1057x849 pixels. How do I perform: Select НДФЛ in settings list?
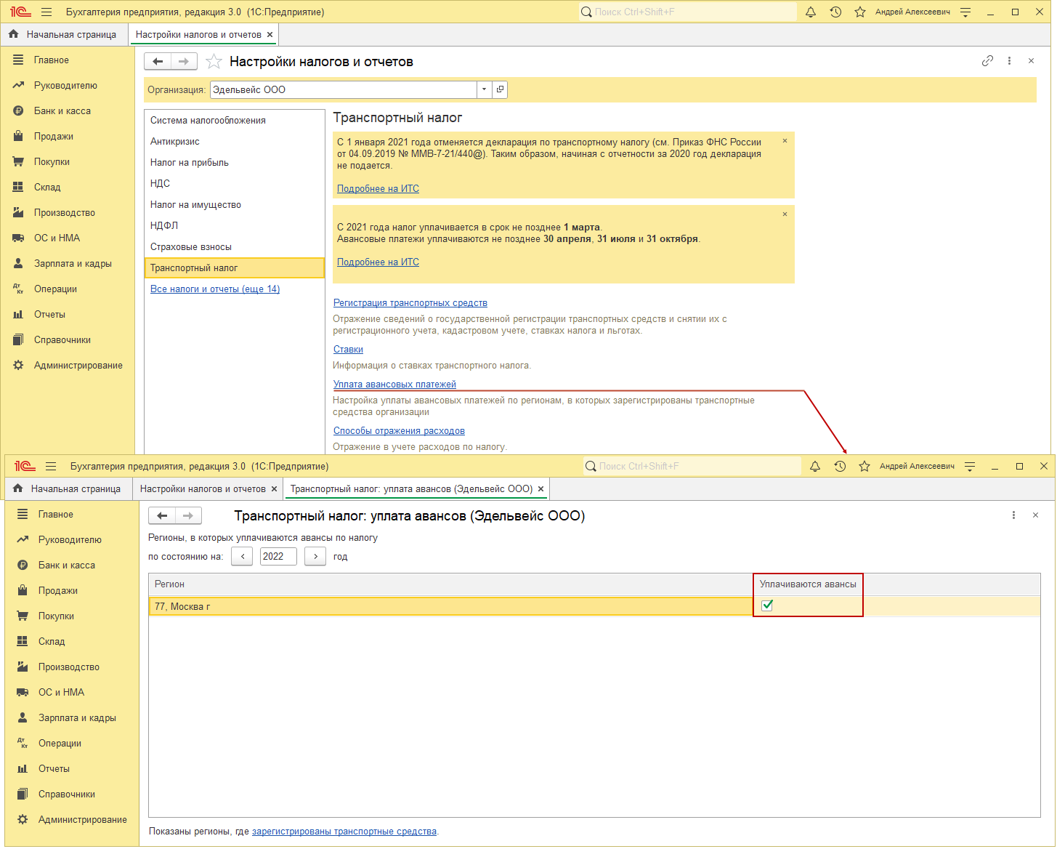click(235, 226)
